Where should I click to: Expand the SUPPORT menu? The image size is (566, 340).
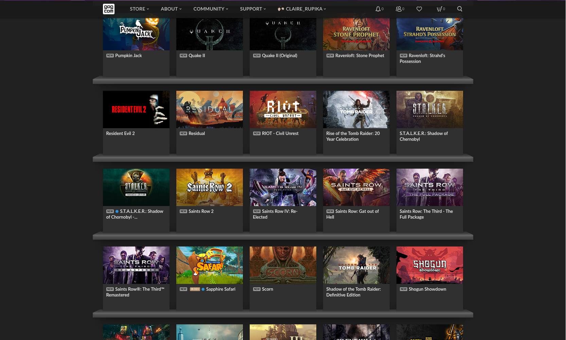click(x=253, y=9)
